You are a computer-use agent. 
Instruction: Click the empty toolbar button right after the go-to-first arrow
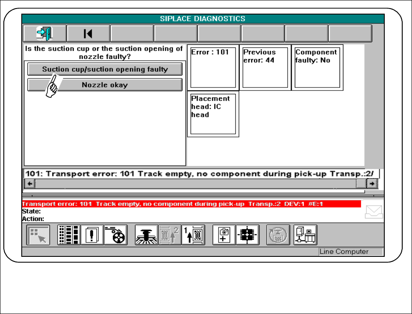(132, 33)
